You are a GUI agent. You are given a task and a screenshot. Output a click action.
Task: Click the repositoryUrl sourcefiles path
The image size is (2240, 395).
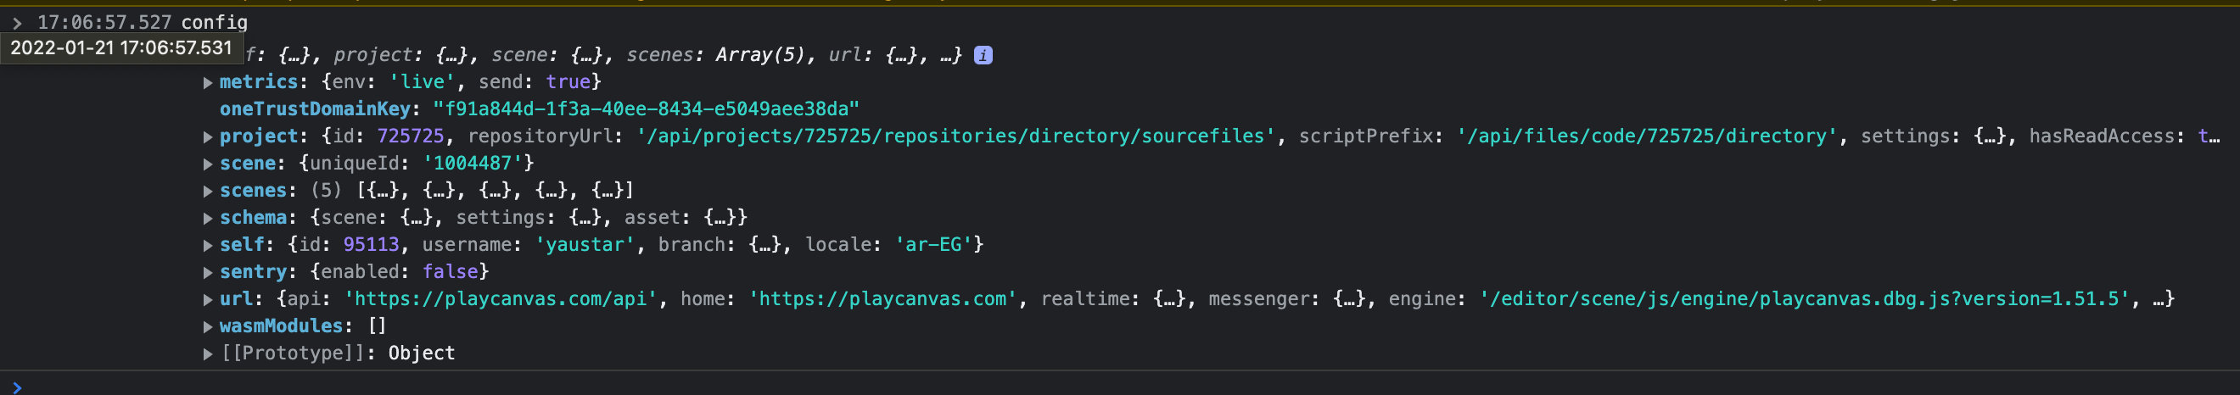pyautogui.click(x=955, y=136)
